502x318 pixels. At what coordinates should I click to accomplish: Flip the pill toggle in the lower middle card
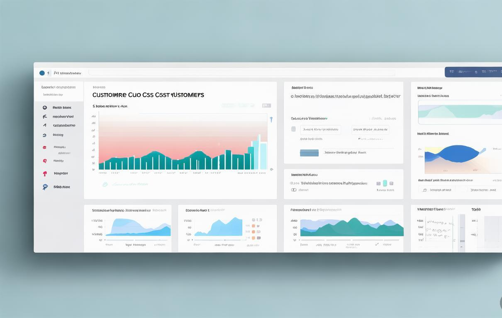point(294,190)
